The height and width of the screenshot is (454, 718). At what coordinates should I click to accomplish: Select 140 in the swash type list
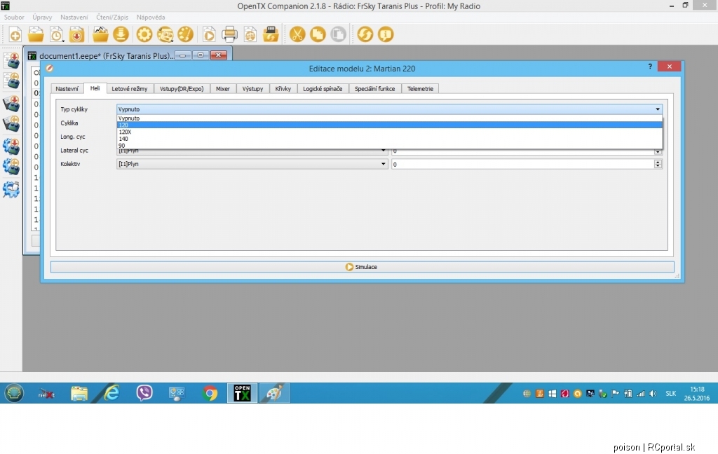click(390, 139)
